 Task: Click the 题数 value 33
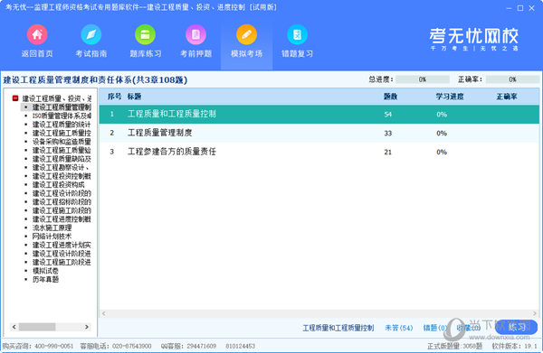[x=388, y=134]
